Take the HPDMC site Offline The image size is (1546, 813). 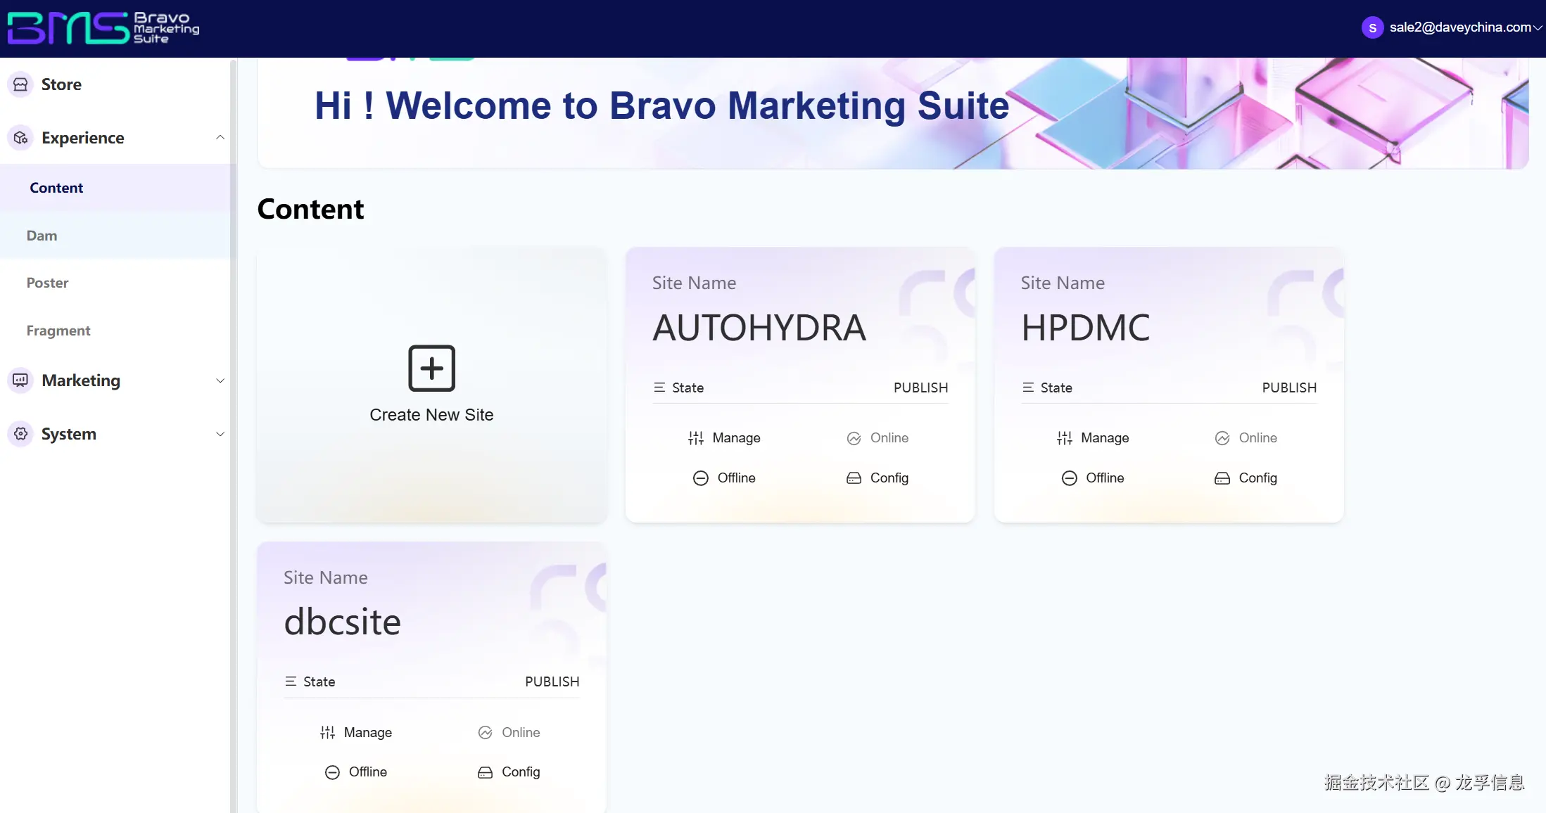[x=1104, y=478]
